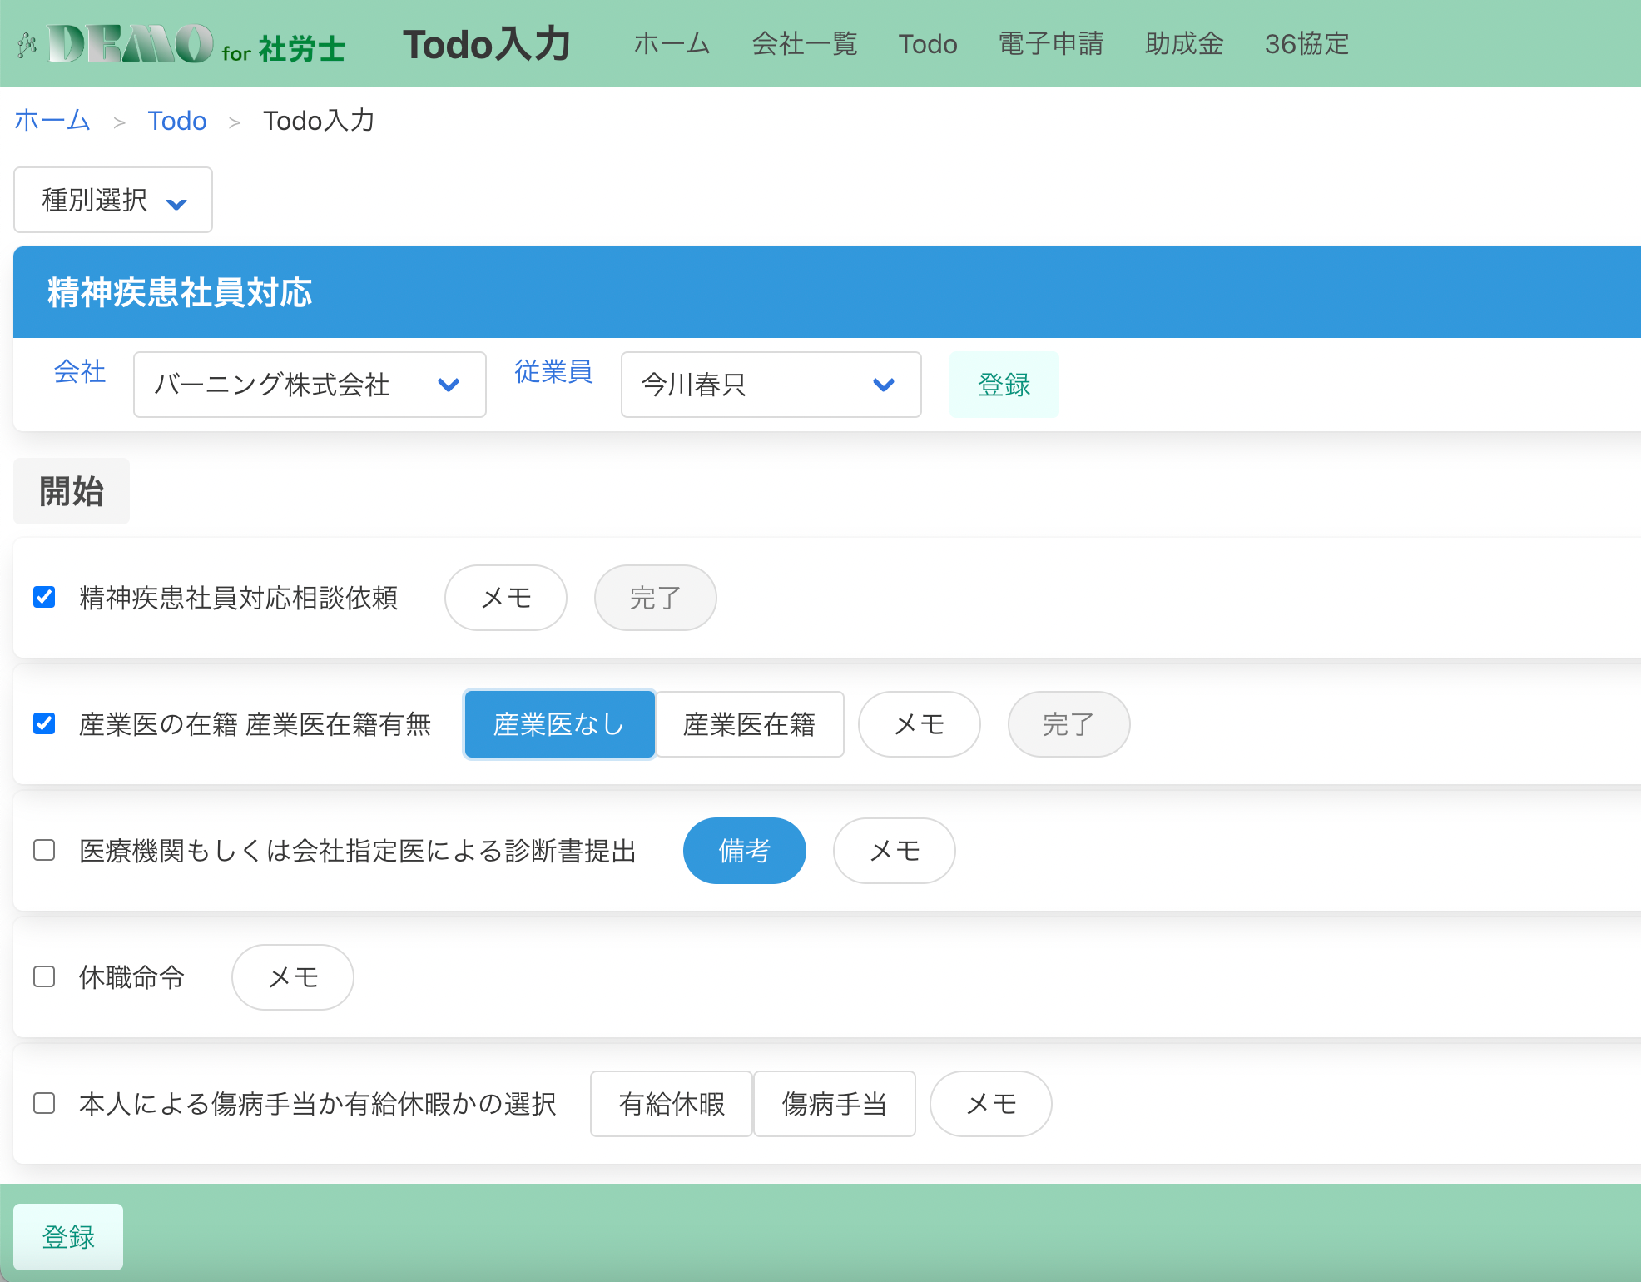Check 本人による傷病手当か有給休暇かの選択 checkbox

coord(44,1103)
